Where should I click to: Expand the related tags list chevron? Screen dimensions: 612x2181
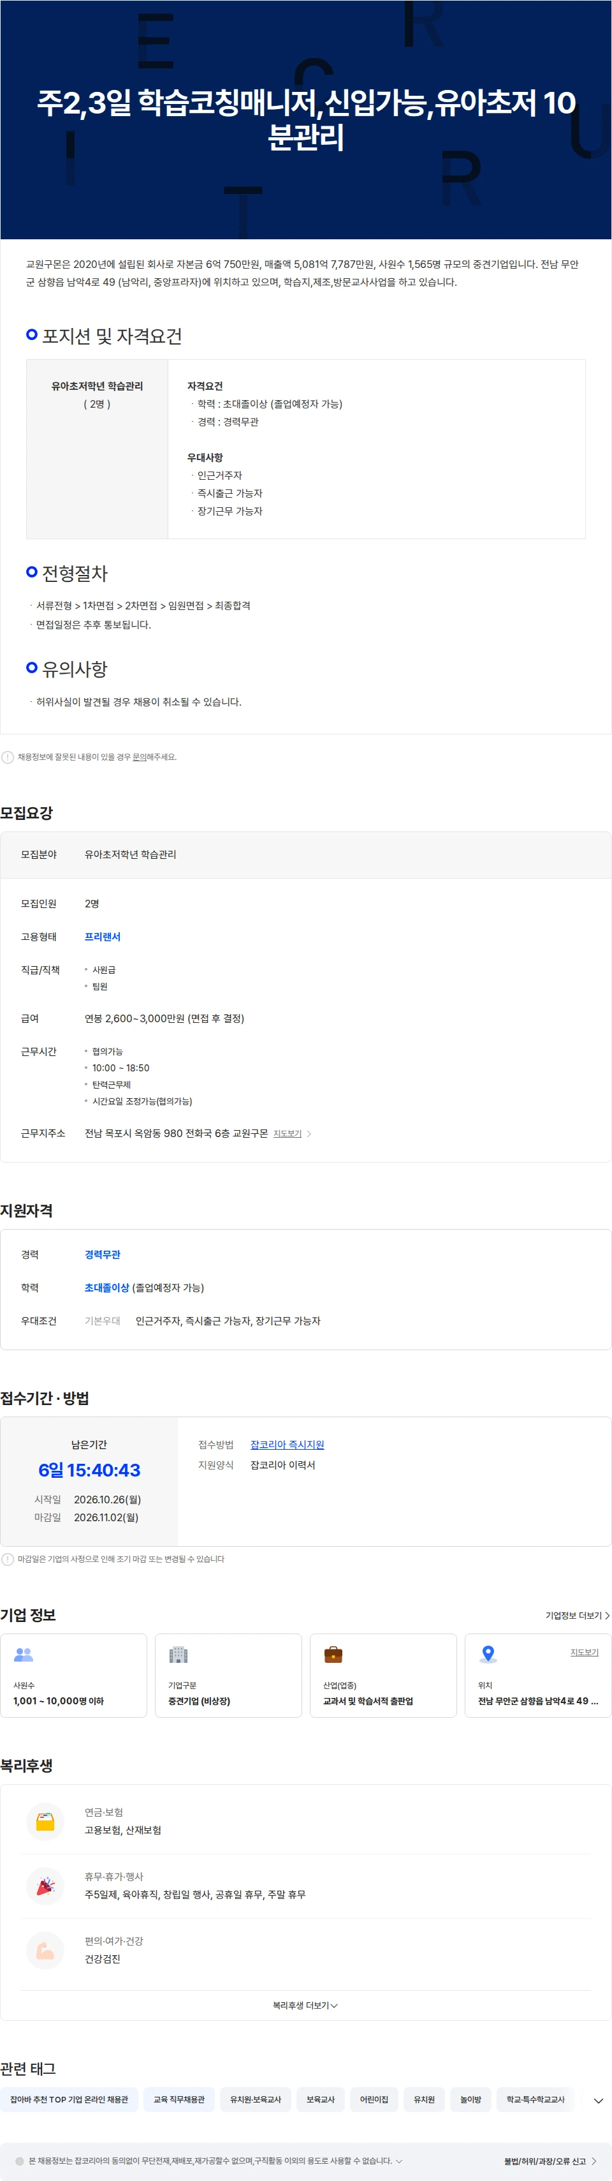[x=599, y=2101]
